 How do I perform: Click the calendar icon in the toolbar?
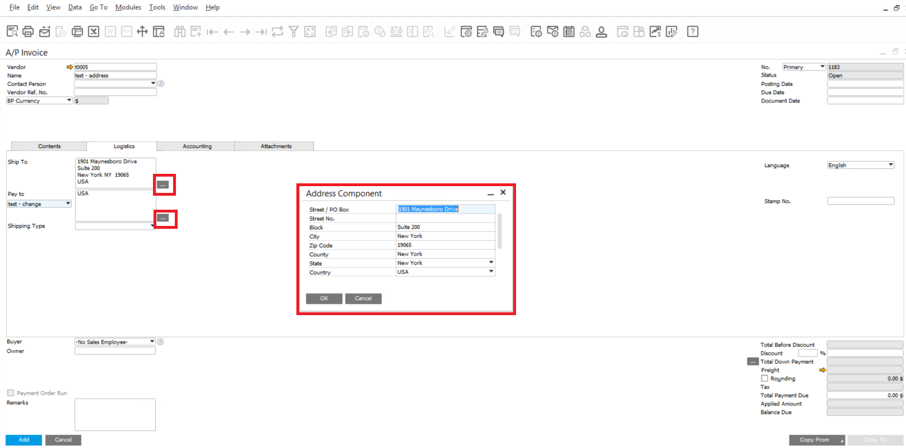[x=569, y=32]
